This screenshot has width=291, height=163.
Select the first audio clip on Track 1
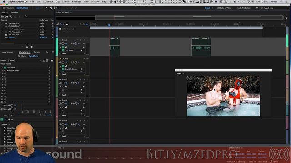[x=114, y=47]
